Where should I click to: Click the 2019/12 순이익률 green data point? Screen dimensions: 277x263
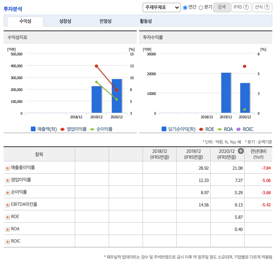pos(96,82)
